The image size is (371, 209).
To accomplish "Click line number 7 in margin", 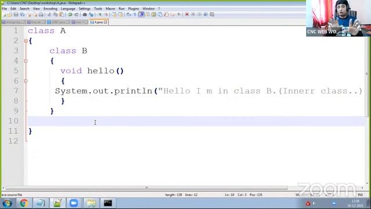I will point(16,91).
